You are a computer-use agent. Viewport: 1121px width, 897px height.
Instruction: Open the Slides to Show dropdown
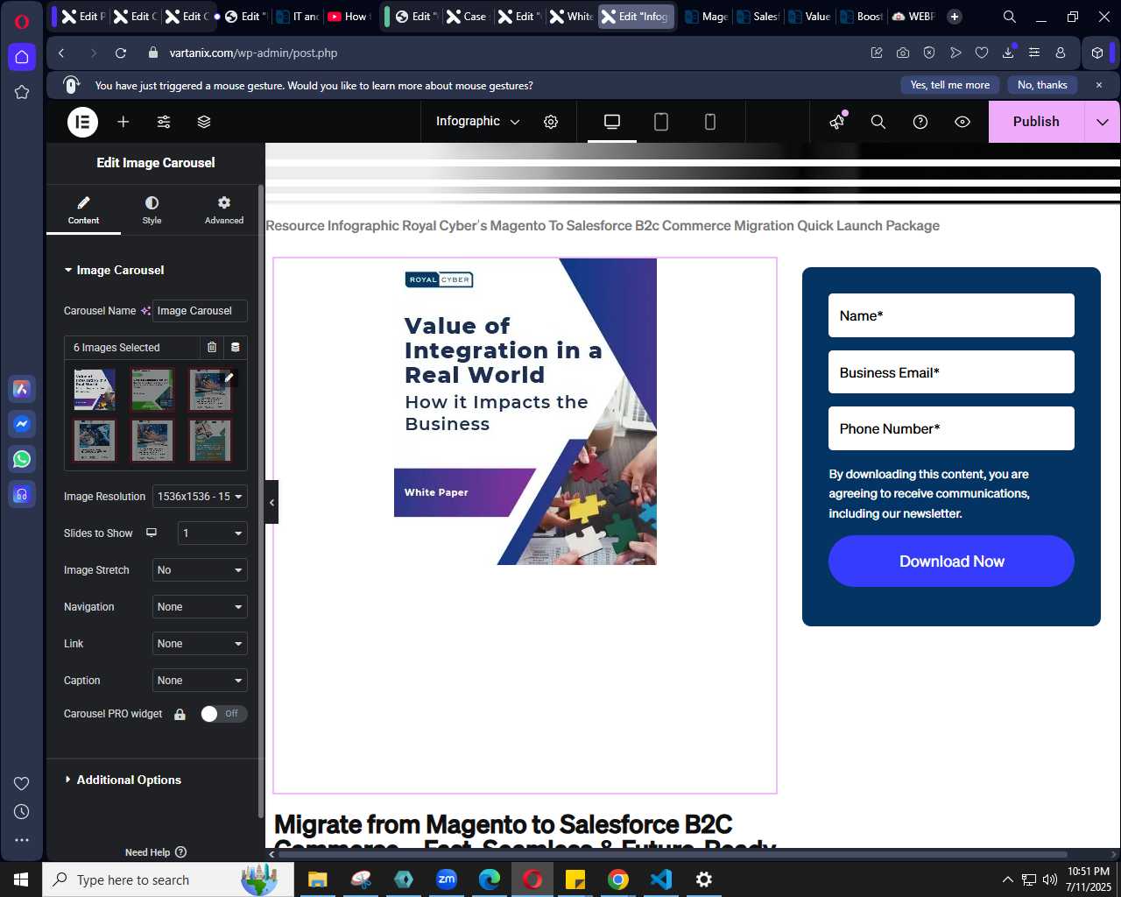click(212, 533)
